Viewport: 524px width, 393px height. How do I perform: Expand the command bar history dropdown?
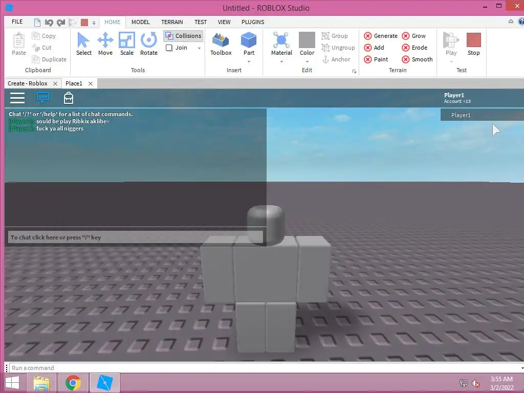coord(522,368)
